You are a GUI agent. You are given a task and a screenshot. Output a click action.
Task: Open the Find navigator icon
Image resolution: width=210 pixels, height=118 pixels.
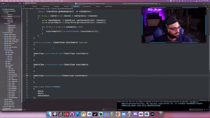(x=9, y=6)
